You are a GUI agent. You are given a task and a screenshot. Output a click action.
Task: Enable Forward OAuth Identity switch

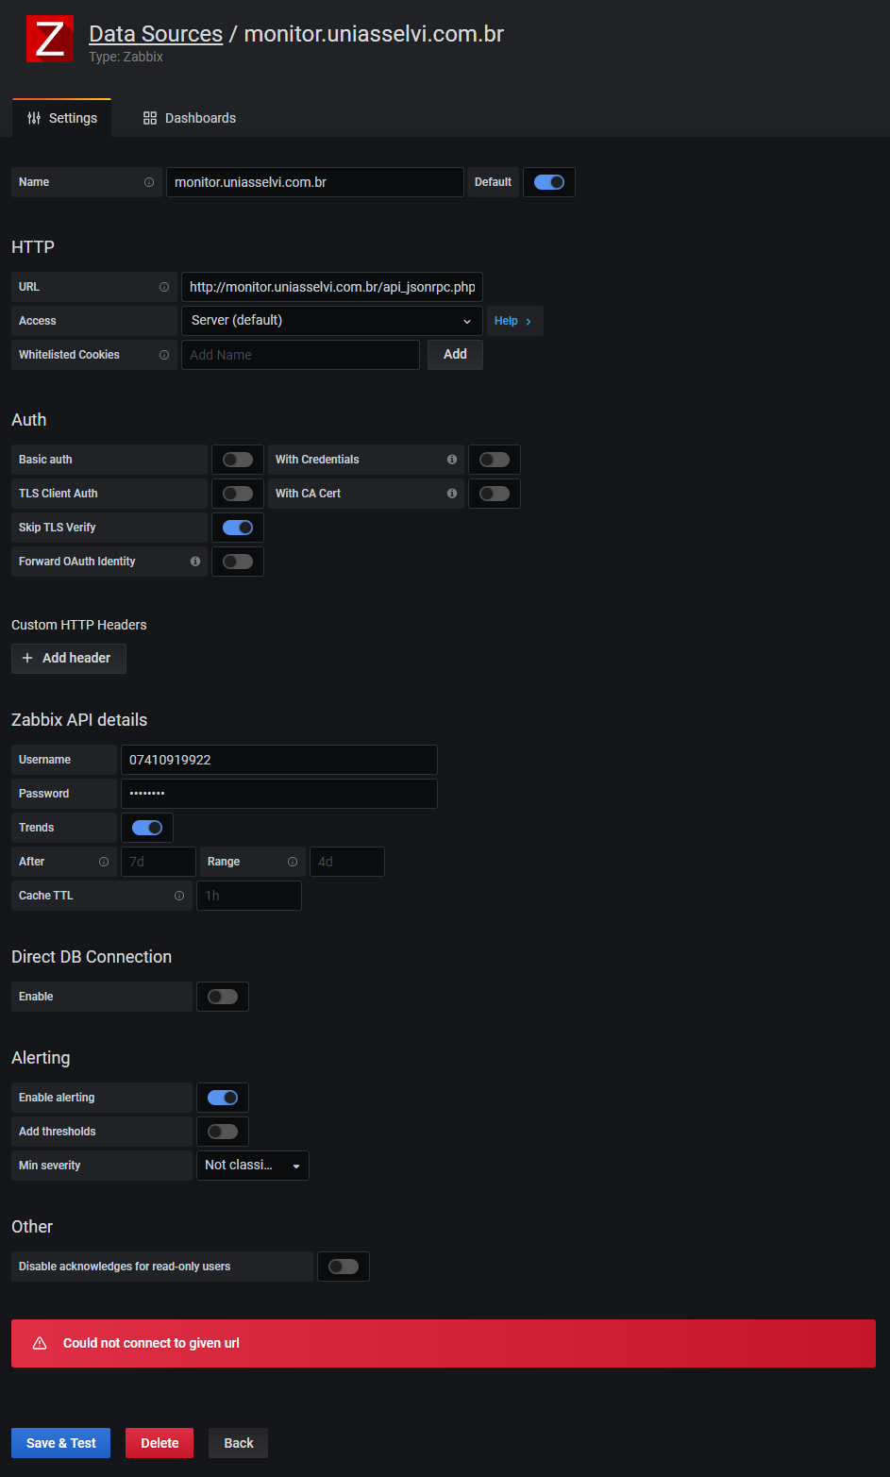pos(238,562)
